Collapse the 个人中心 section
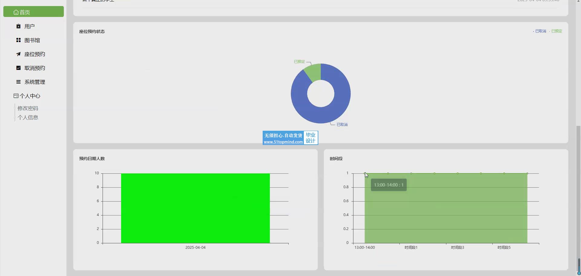 pyautogui.click(x=30, y=96)
